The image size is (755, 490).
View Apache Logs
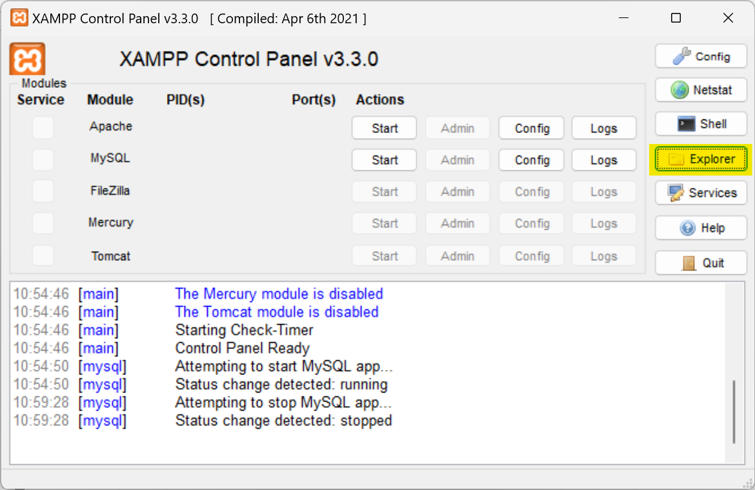click(x=603, y=128)
